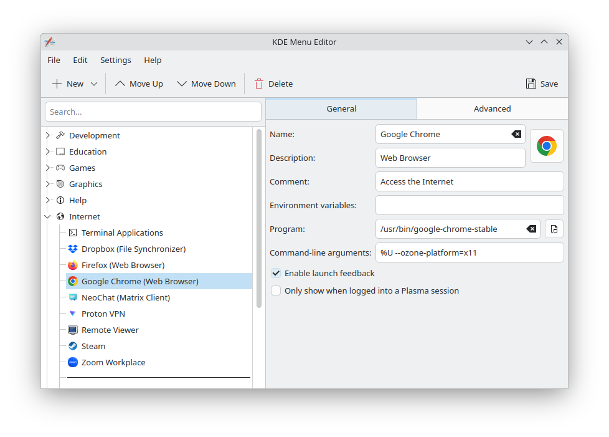Expand the Games category
This screenshot has height=437, width=609.
coord(48,168)
